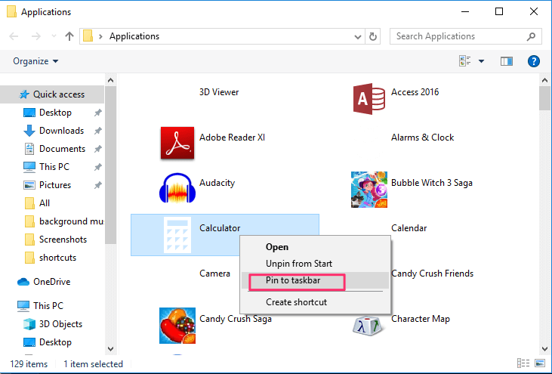The height and width of the screenshot is (374, 552).
Task: Click the Back navigation arrow
Action: [x=14, y=36]
